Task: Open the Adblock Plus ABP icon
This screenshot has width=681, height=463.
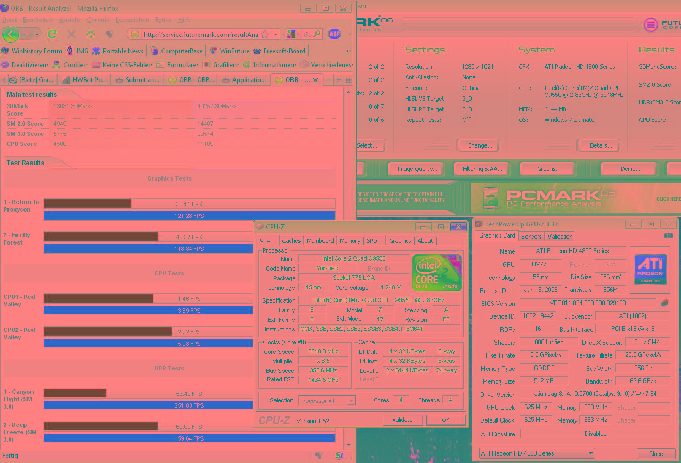Action: pos(335,34)
